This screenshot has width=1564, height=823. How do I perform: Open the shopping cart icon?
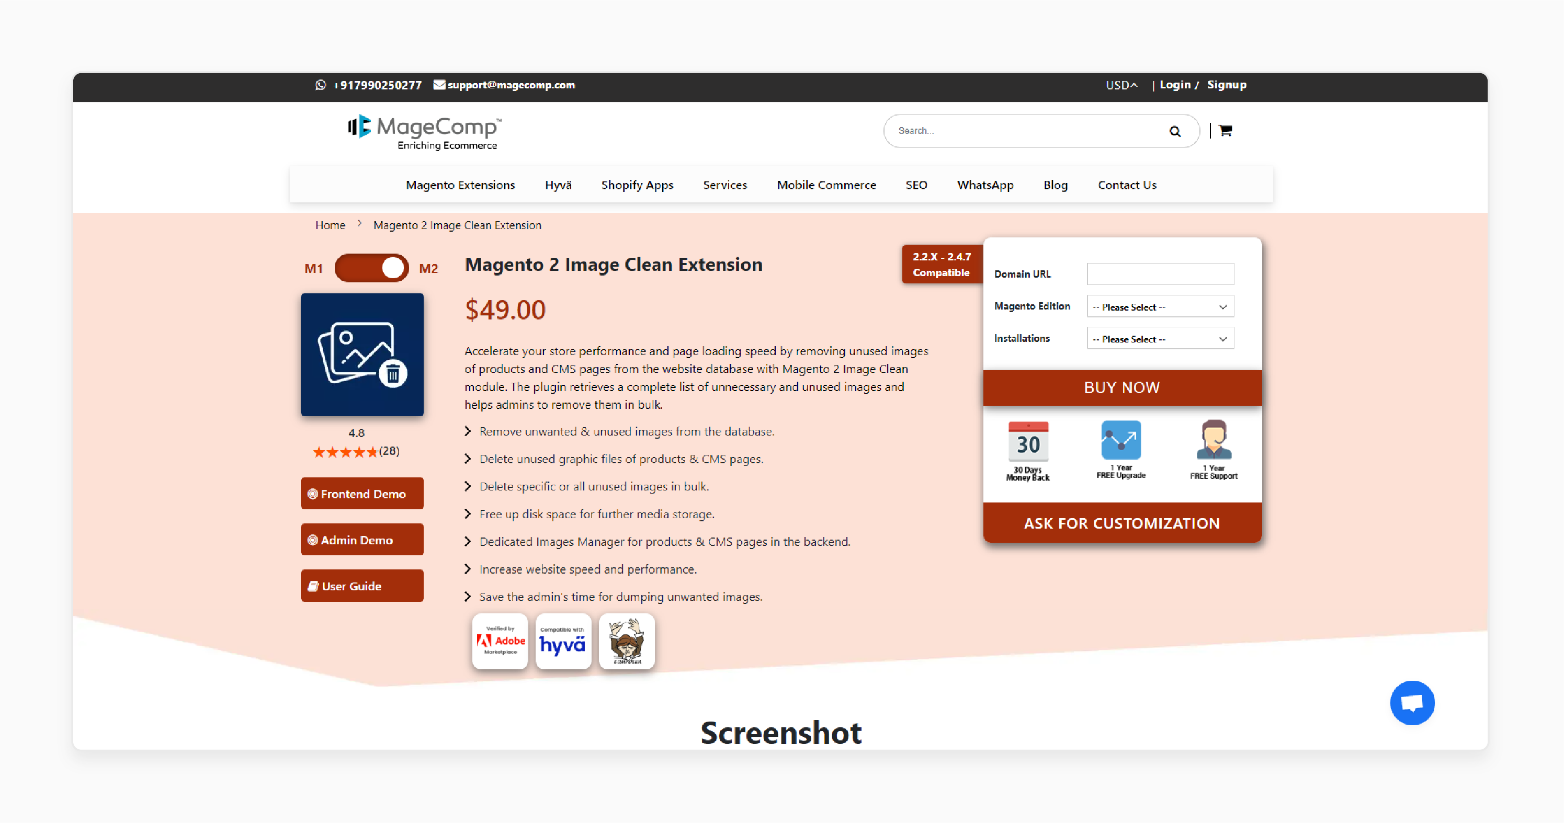[x=1225, y=131]
